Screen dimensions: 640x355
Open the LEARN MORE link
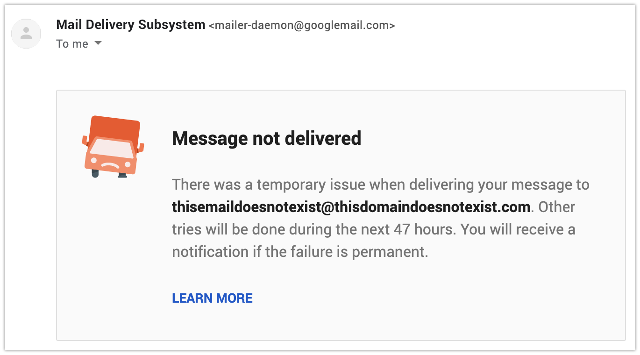(212, 298)
